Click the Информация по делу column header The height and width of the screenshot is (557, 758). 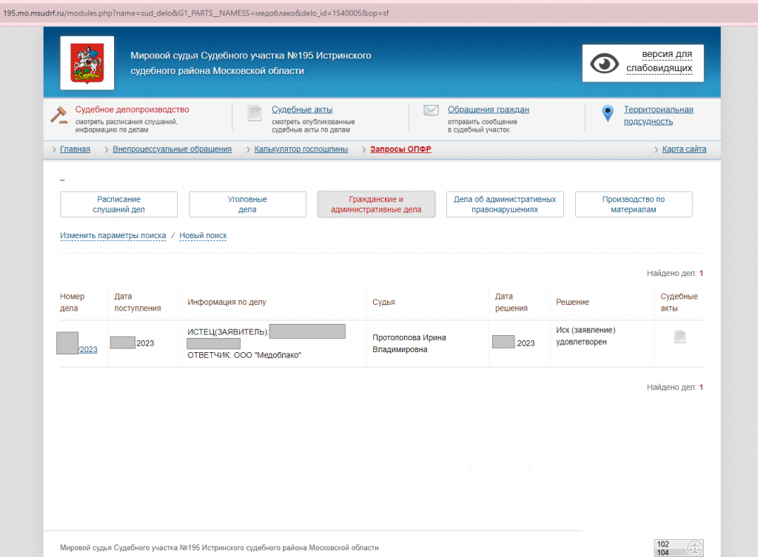point(227,302)
